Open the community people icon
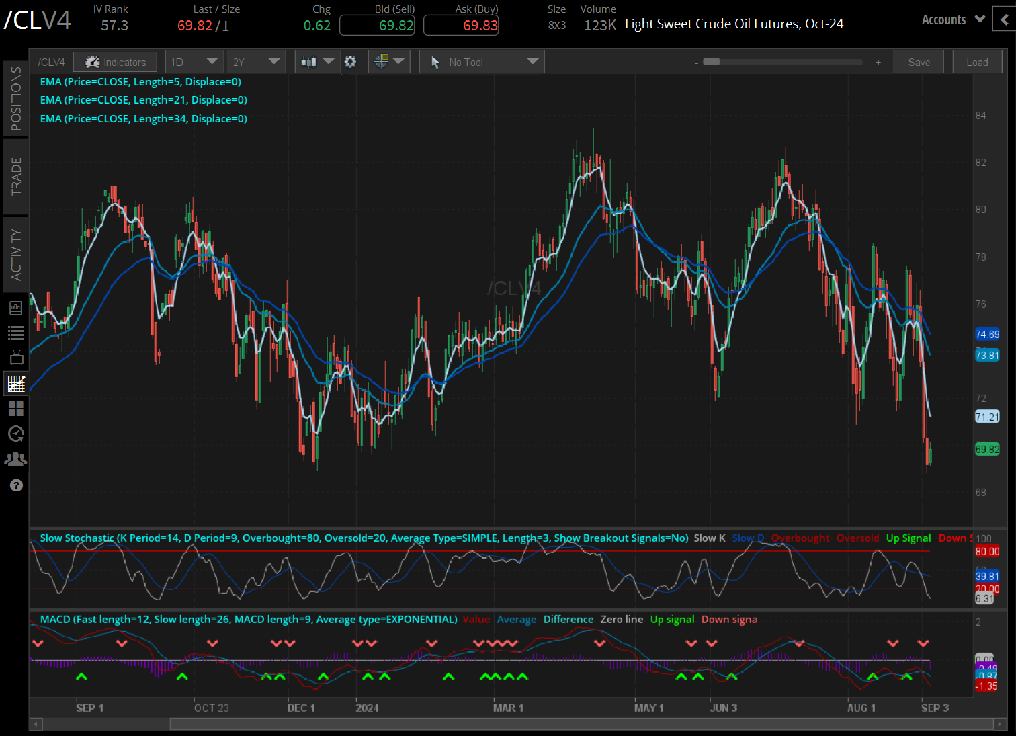 [16, 458]
